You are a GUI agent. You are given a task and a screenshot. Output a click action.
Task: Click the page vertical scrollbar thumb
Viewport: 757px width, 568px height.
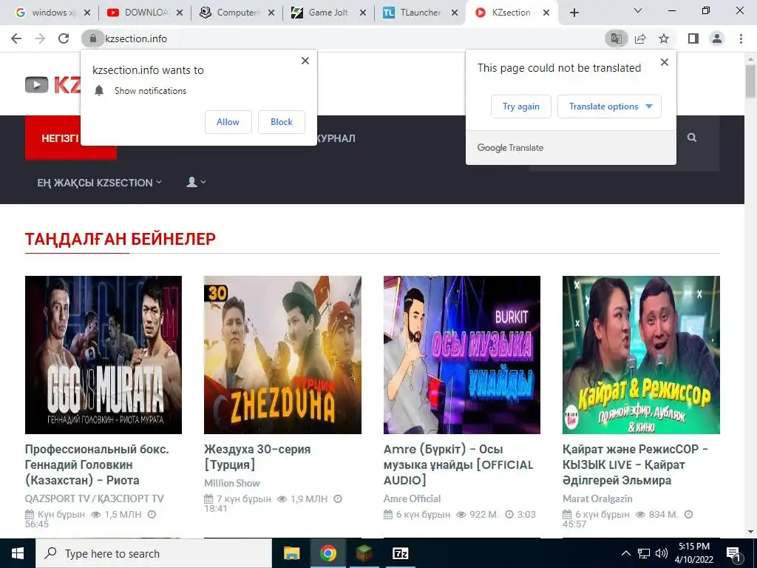(751, 81)
